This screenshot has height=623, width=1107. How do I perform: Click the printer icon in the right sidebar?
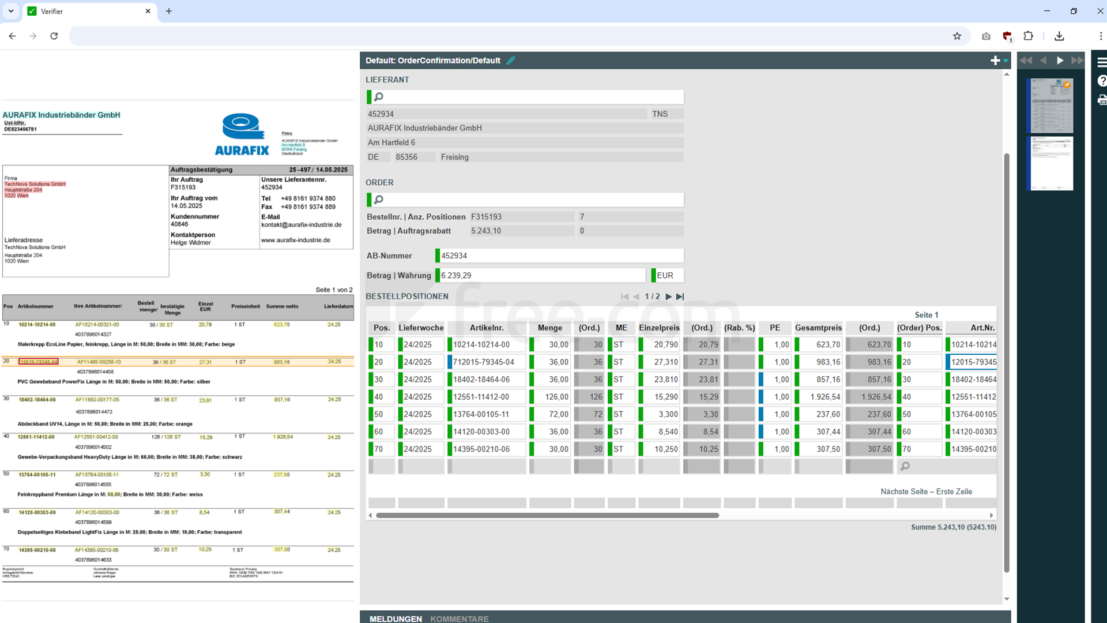pyautogui.click(x=1102, y=100)
